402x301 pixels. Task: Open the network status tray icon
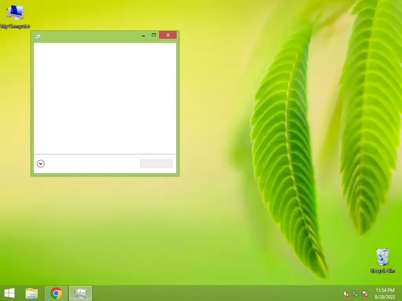[355, 294]
